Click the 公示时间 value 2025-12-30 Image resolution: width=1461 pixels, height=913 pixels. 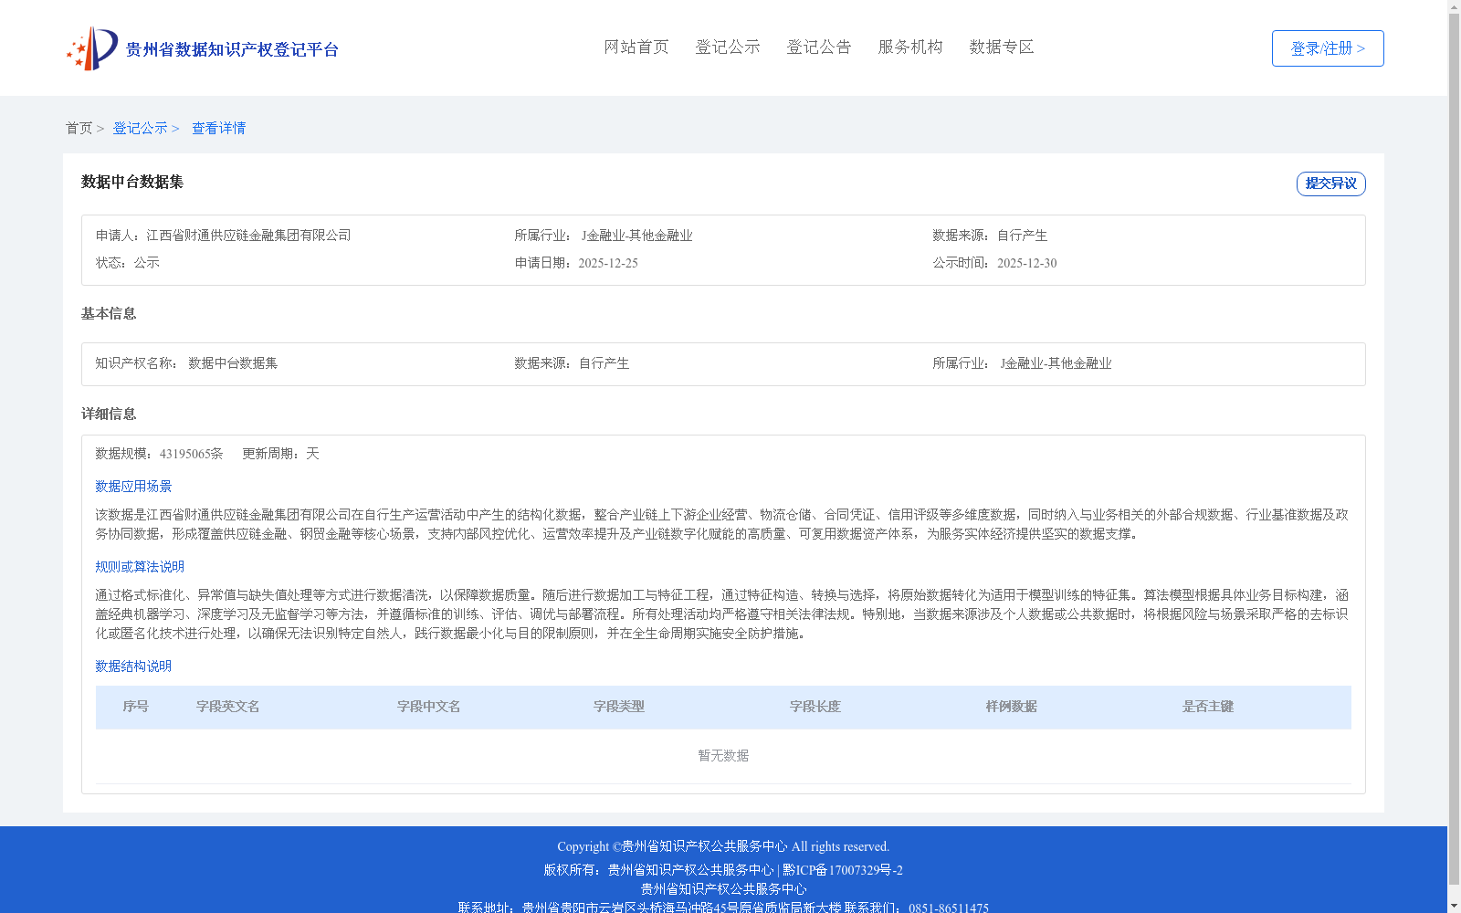[x=1026, y=263]
